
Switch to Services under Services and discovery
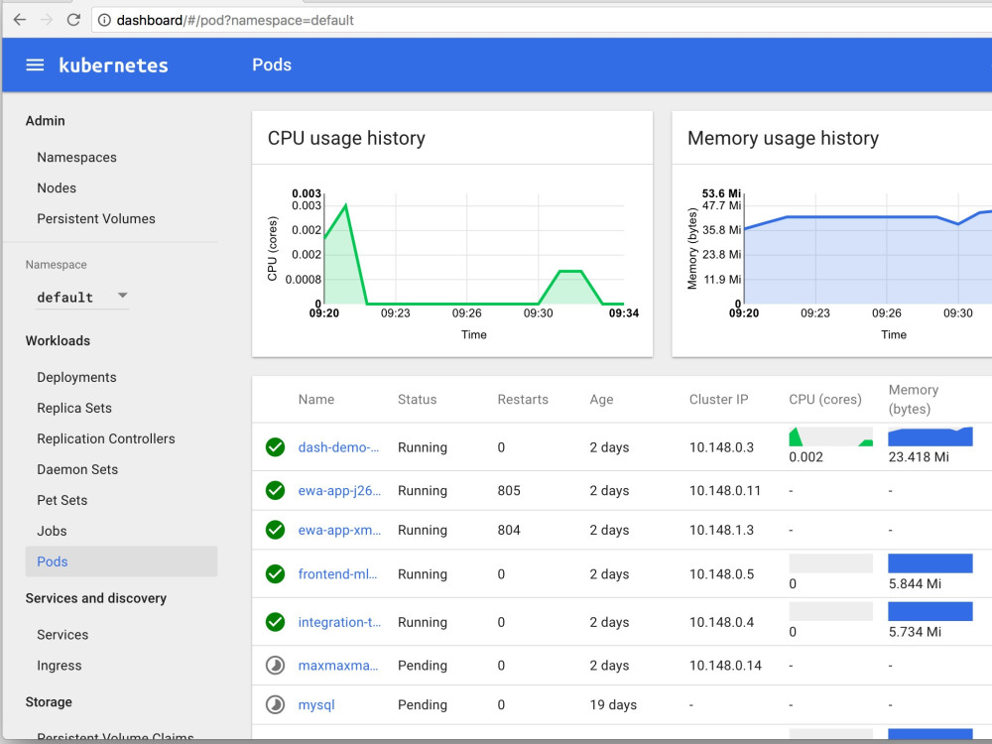[62, 634]
